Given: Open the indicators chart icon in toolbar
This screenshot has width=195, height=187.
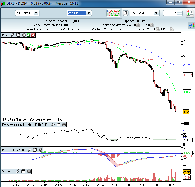Looking at the screenshot, I should [113, 13].
